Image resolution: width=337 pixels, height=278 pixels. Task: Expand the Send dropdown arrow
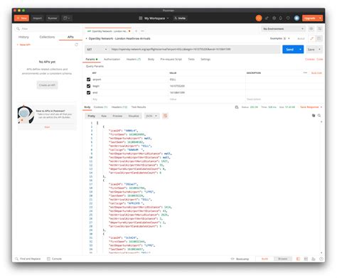coord(301,49)
